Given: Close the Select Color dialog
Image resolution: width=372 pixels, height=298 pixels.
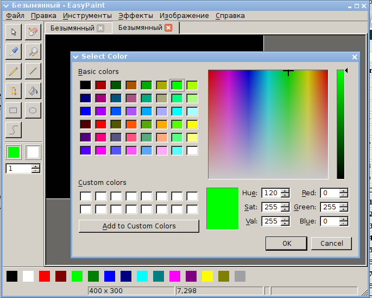Looking at the screenshot, I should (x=355, y=57).
